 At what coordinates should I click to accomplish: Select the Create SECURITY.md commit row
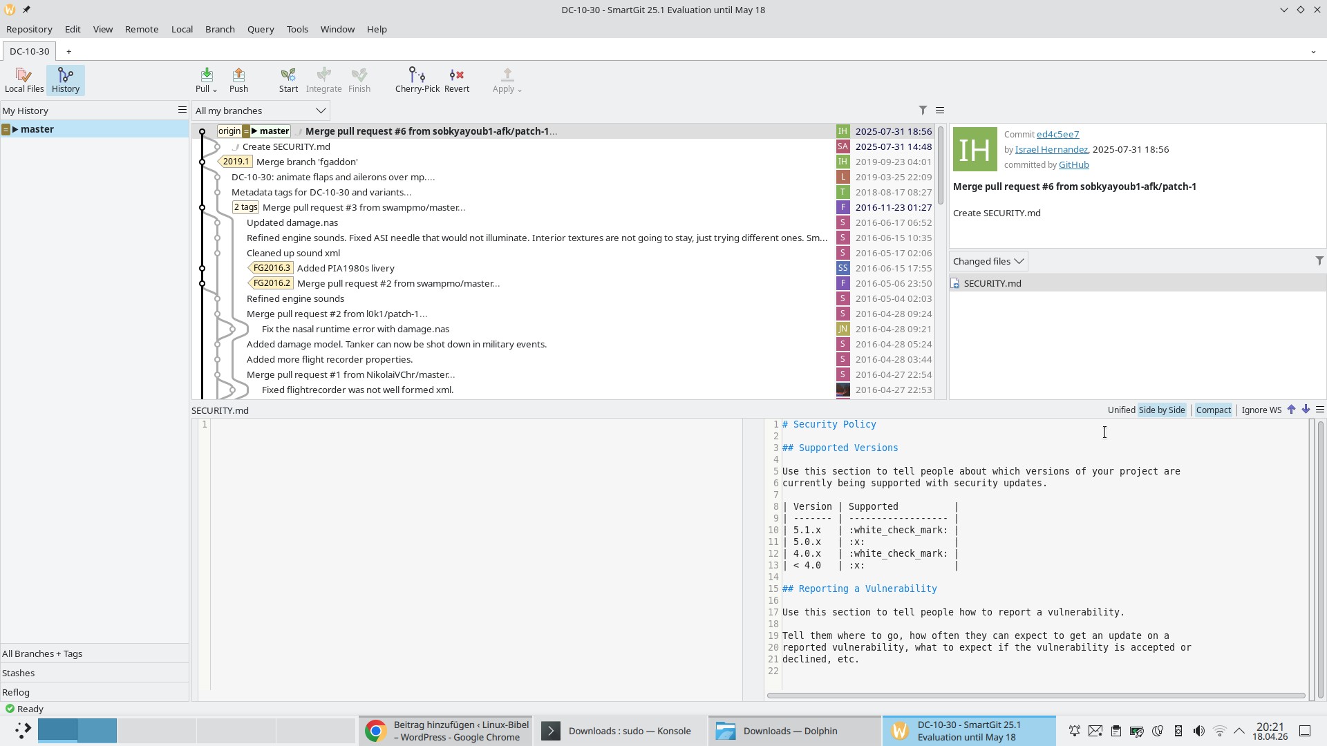pos(286,146)
